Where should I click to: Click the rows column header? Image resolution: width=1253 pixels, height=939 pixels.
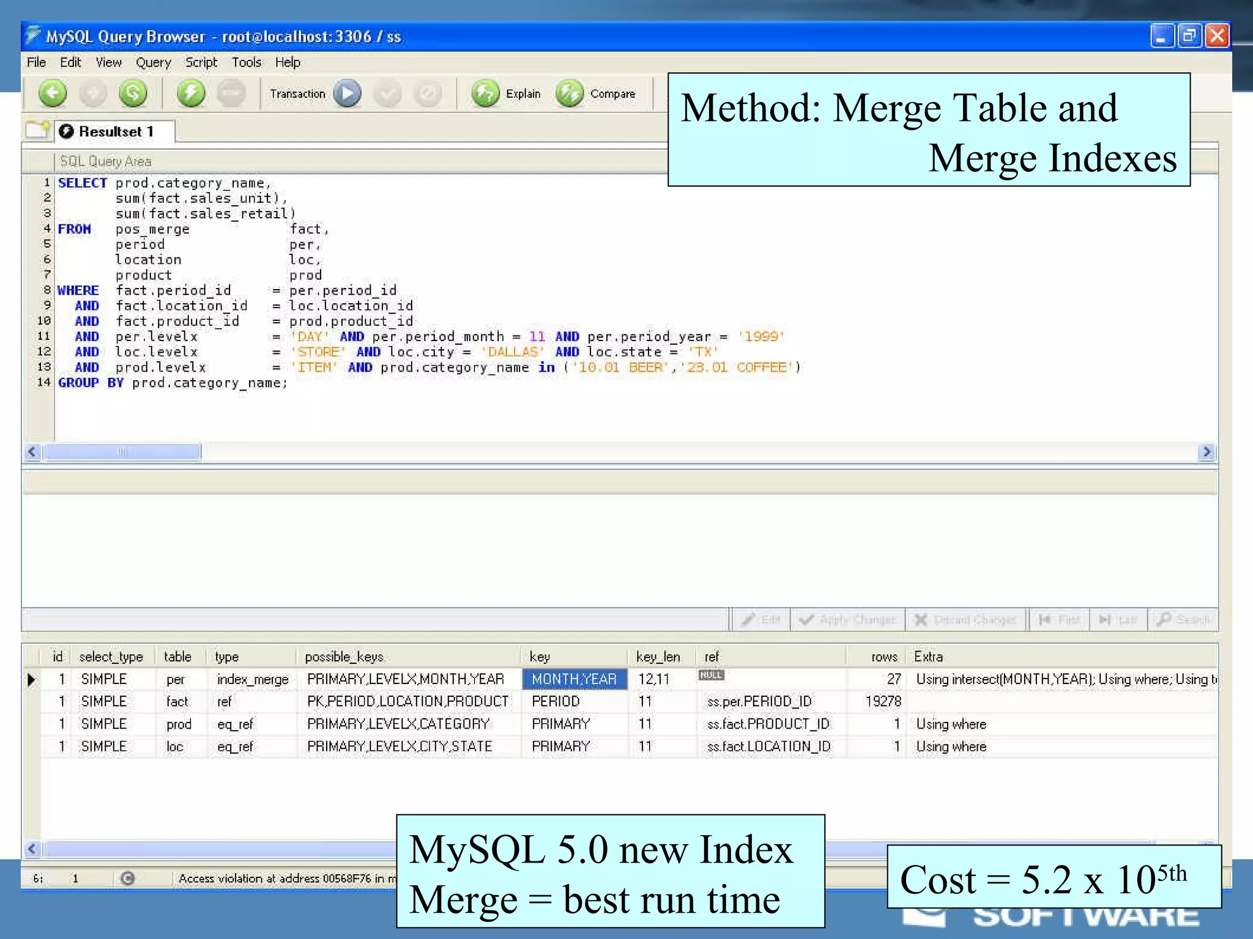click(876, 657)
